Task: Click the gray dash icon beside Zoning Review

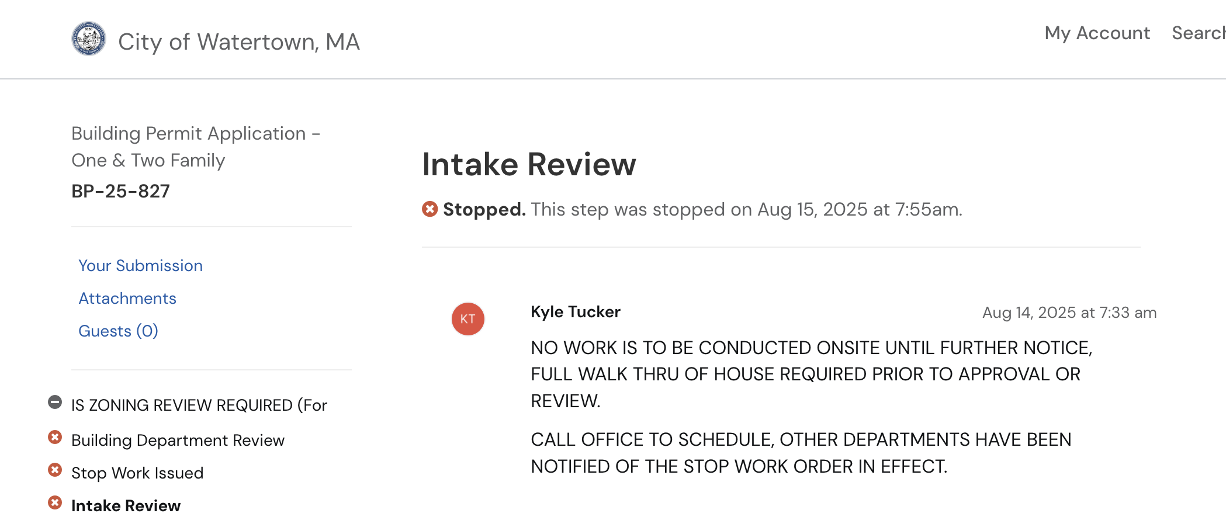Action: pos(55,403)
